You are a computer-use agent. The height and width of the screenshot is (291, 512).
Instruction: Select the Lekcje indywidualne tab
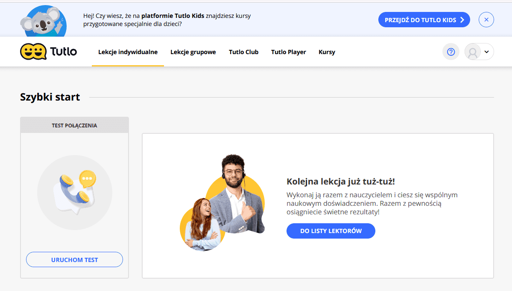pyautogui.click(x=128, y=52)
